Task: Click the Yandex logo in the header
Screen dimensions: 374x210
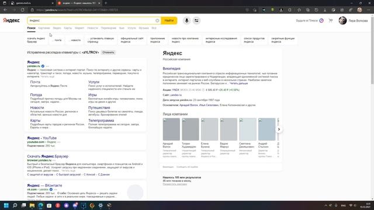Action: (11, 20)
